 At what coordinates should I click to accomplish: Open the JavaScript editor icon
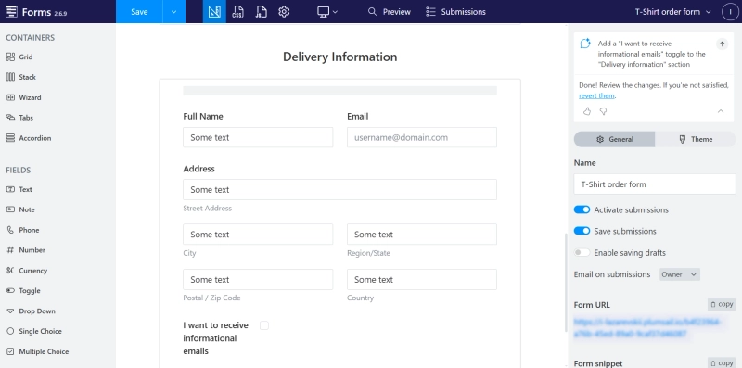[261, 12]
